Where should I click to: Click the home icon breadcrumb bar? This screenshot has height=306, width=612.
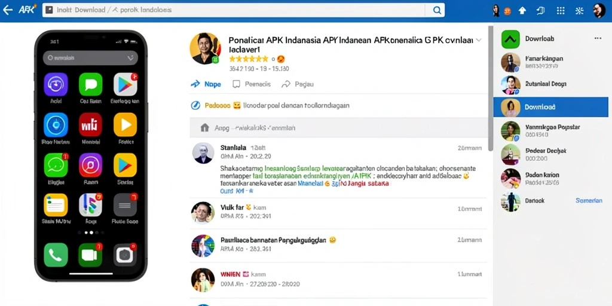tap(338, 128)
